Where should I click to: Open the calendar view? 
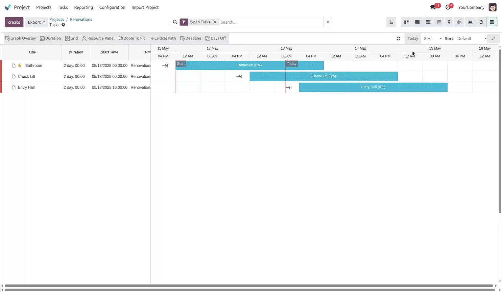click(439, 22)
